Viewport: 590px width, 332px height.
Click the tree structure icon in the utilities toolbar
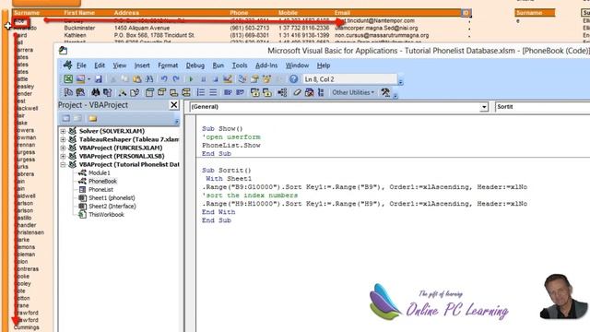(282, 92)
